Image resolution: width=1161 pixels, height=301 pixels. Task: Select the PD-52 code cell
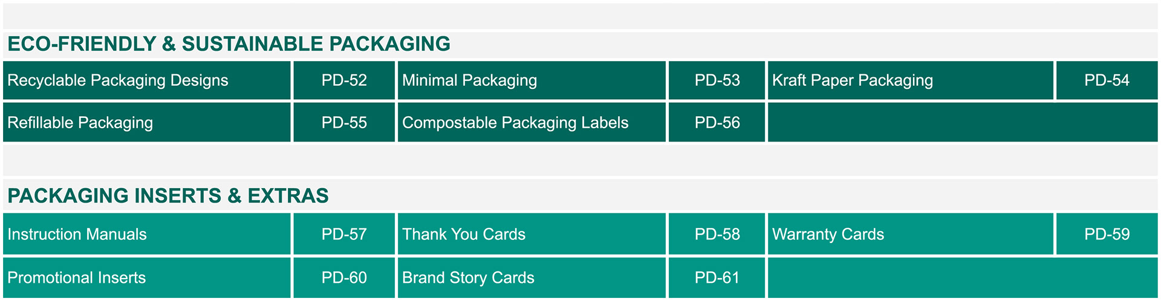[x=344, y=80]
